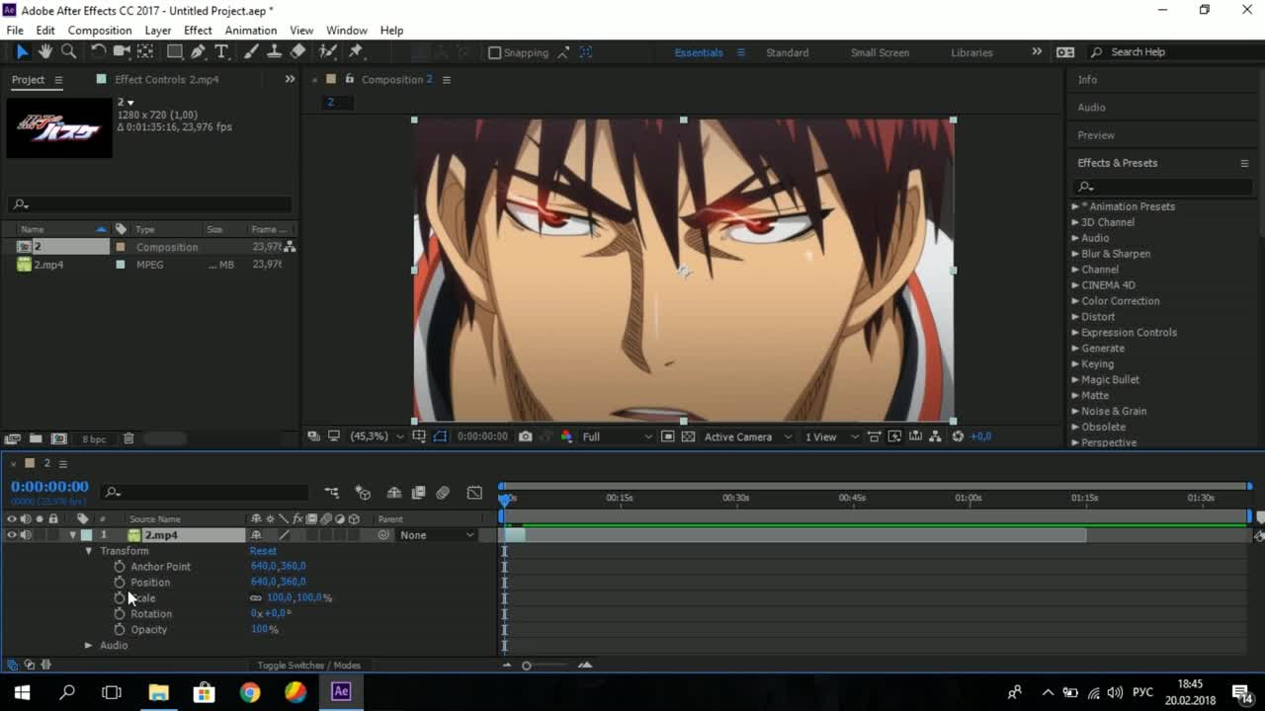Click Toggle Switches / Modes

pyautogui.click(x=308, y=666)
